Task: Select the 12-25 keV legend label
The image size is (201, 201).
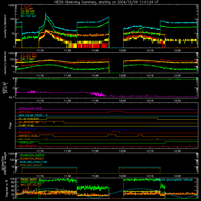Action: pyautogui.click(x=28, y=11)
